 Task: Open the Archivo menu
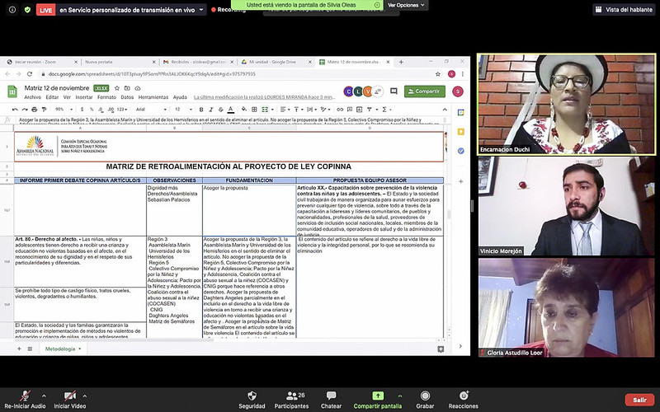click(x=32, y=97)
